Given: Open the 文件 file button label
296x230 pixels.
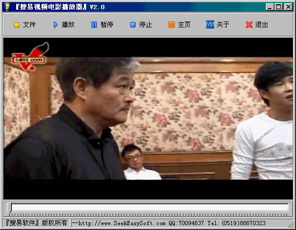Looking at the screenshot, I should [29, 25].
